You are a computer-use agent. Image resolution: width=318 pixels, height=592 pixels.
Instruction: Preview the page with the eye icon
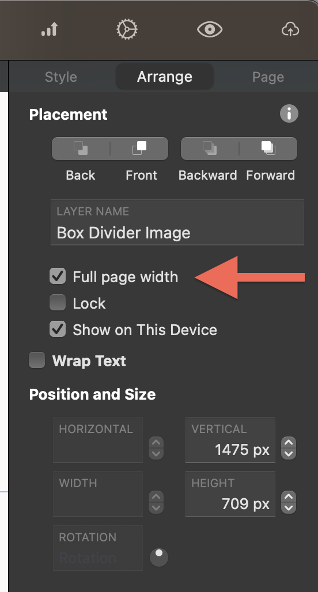click(x=210, y=29)
